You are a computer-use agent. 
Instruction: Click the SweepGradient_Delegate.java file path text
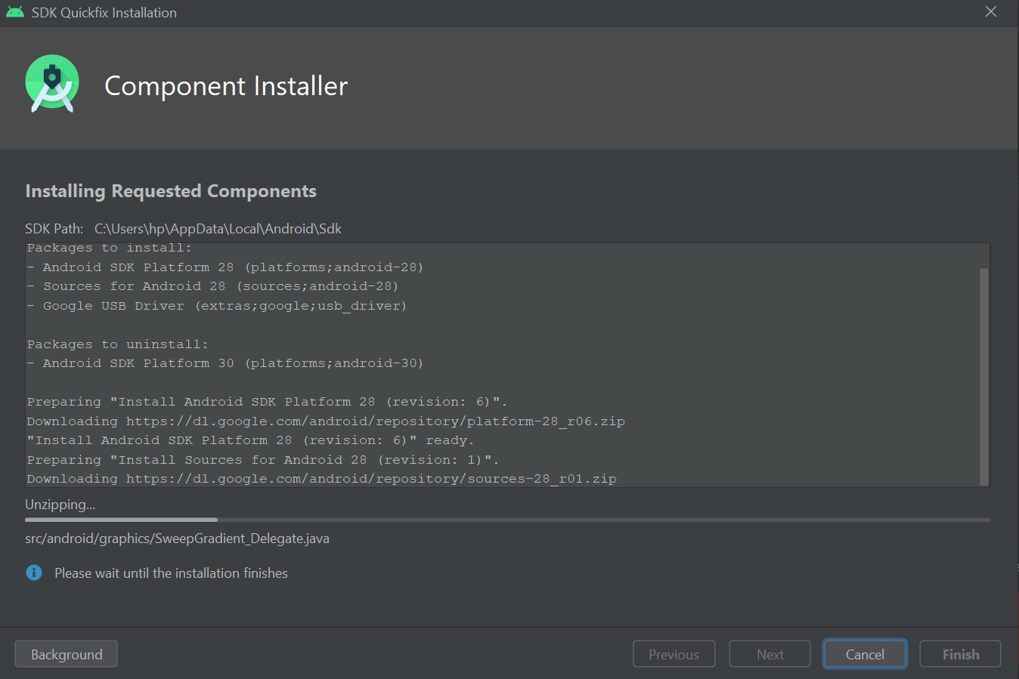[x=178, y=539]
